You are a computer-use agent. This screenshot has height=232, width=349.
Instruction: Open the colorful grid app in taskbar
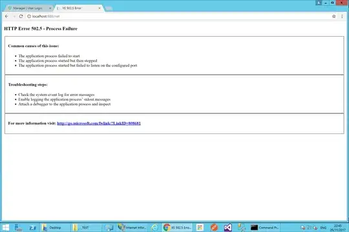coord(200,227)
